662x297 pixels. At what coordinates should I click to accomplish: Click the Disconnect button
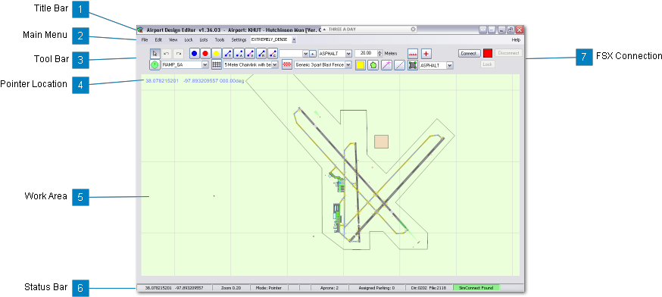508,53
